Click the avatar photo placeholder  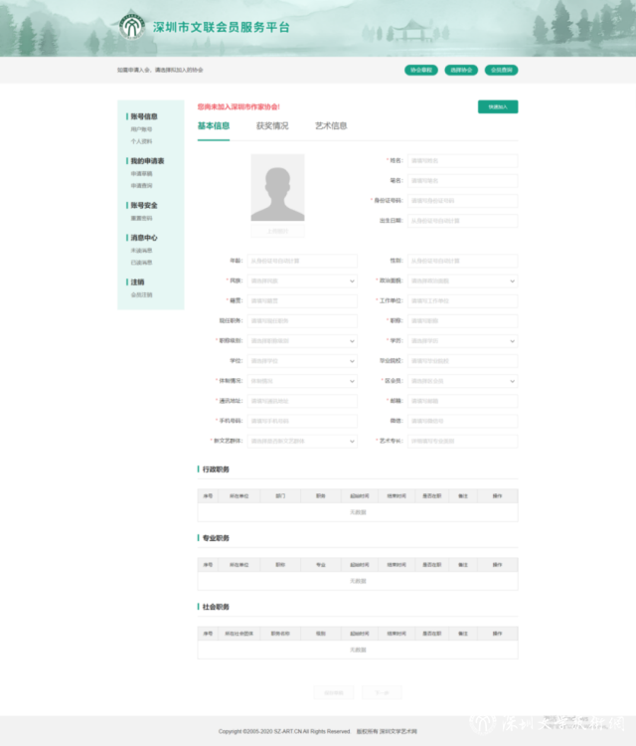tap(277, 188)
